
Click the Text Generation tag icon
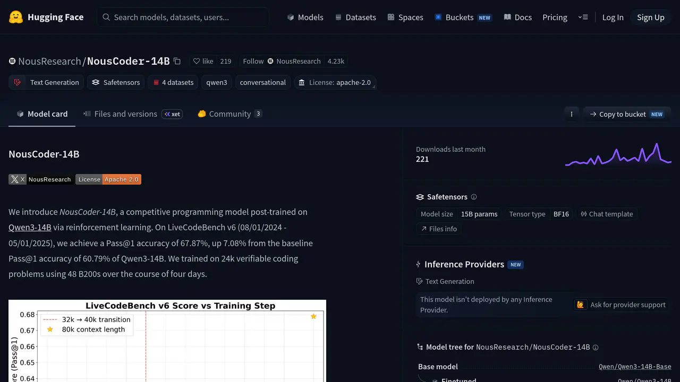pyautogui.click(x=18, y=82)
